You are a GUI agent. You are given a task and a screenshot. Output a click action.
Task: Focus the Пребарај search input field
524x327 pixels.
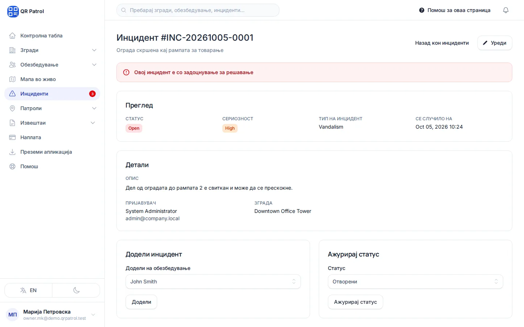click(198, 10)
